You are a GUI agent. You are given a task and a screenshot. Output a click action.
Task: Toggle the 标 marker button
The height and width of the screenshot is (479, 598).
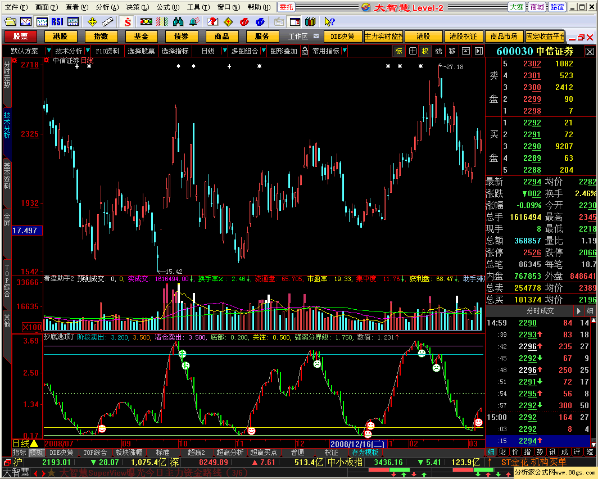(x=399, y=51)
